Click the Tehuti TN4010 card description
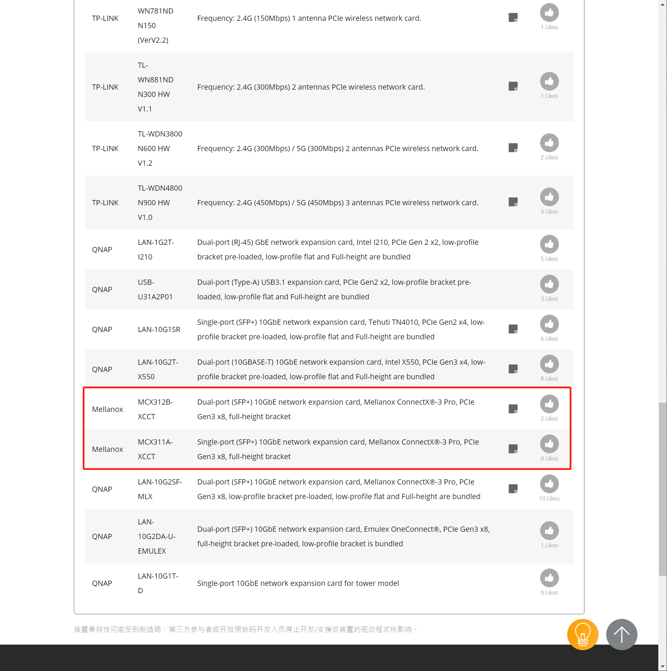667x671 pixels. (x=341, y=330)
